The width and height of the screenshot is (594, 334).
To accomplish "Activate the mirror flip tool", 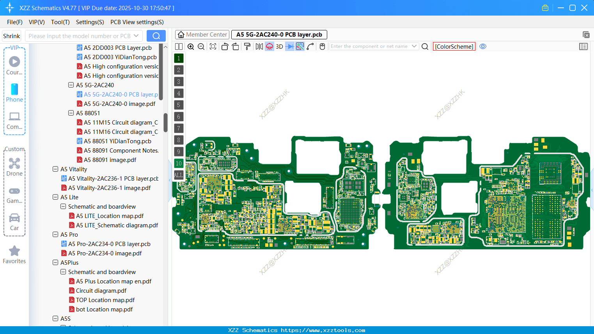I will tap(259, 46).
